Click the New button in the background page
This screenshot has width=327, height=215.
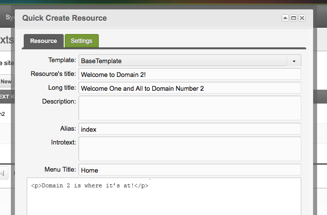point(6,81)
